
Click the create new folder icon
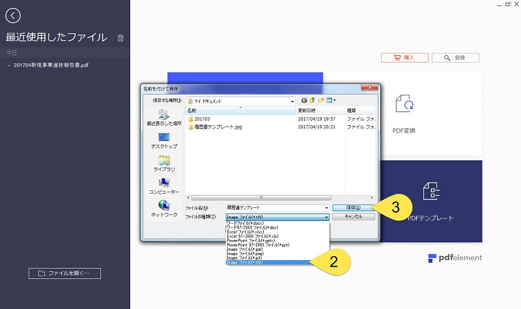point(321,100)
